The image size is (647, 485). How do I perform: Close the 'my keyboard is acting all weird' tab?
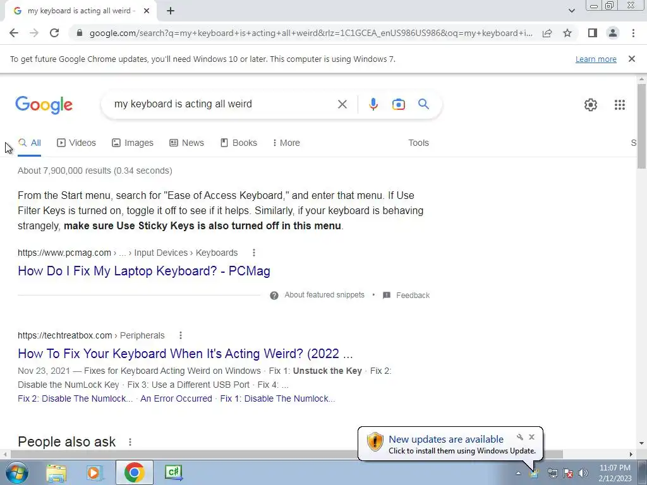tap(147, 11)
